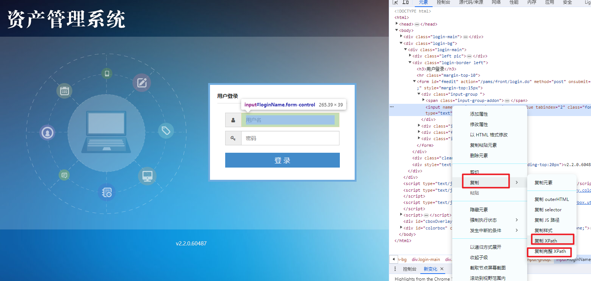
Task: Collapse the fmedit form node
Action: tap(414, 81)
